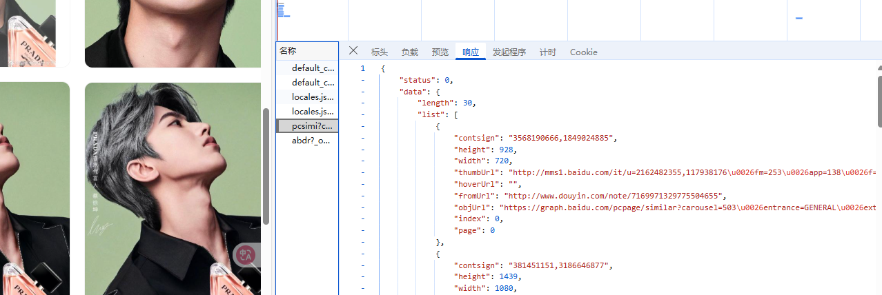
Task: Select the first locales.js... request
Action: [x=307, y=96]
